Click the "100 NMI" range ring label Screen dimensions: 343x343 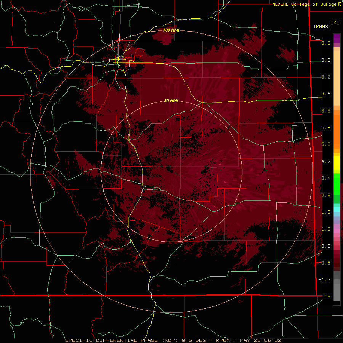point(171,30)
